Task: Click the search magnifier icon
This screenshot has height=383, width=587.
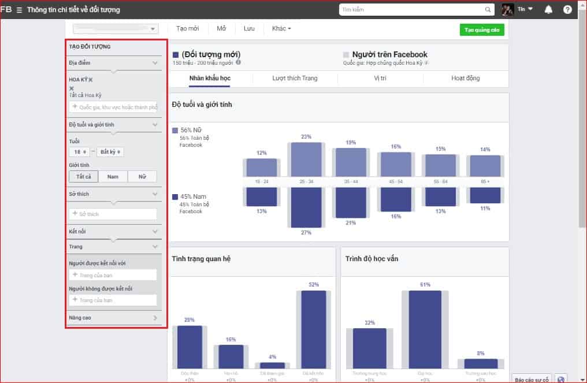Action: point(488,10)
